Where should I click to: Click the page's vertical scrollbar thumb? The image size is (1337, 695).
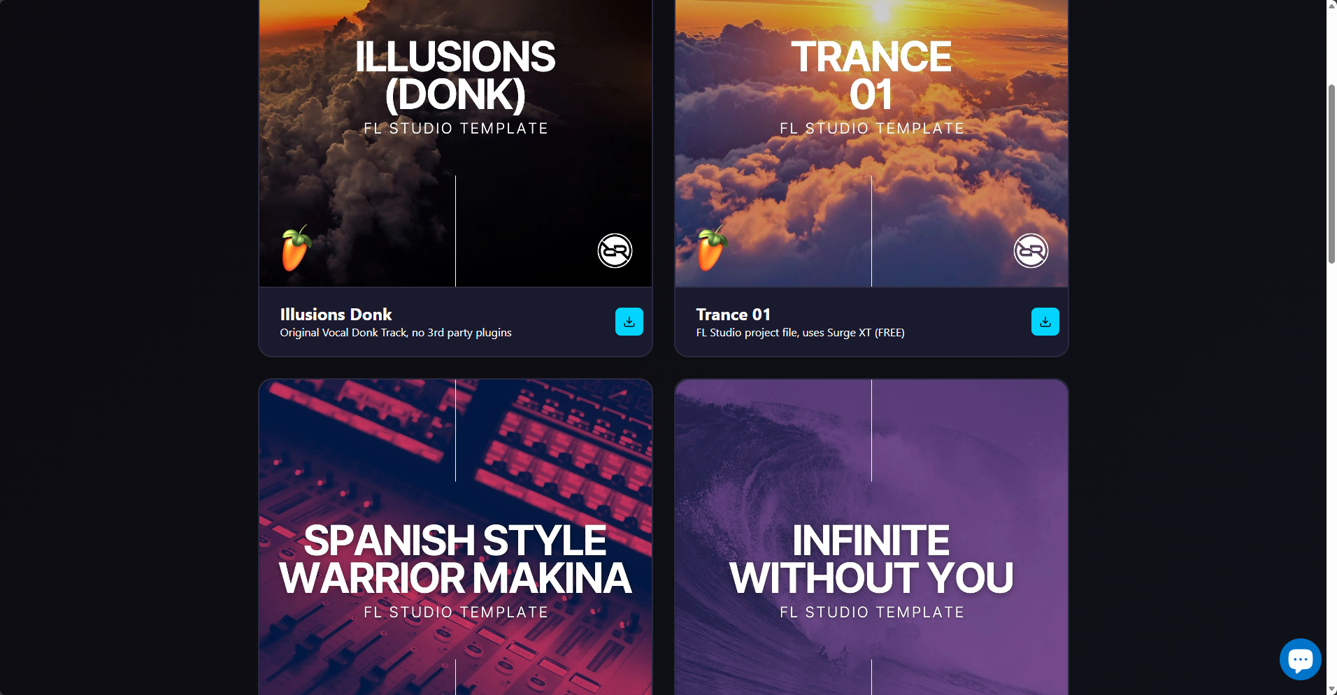tap(1331, 174)
